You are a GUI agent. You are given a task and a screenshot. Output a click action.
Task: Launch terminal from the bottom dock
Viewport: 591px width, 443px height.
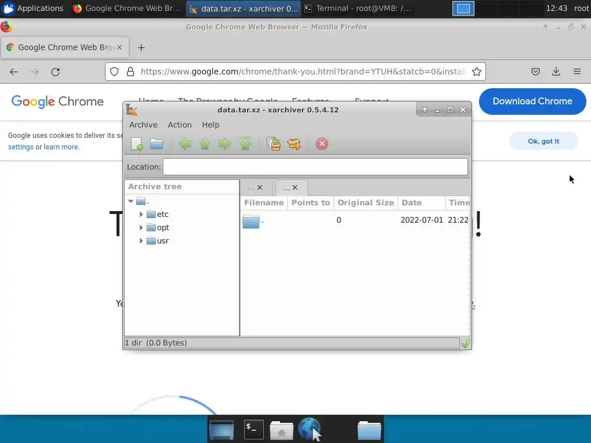coord(254,429)
